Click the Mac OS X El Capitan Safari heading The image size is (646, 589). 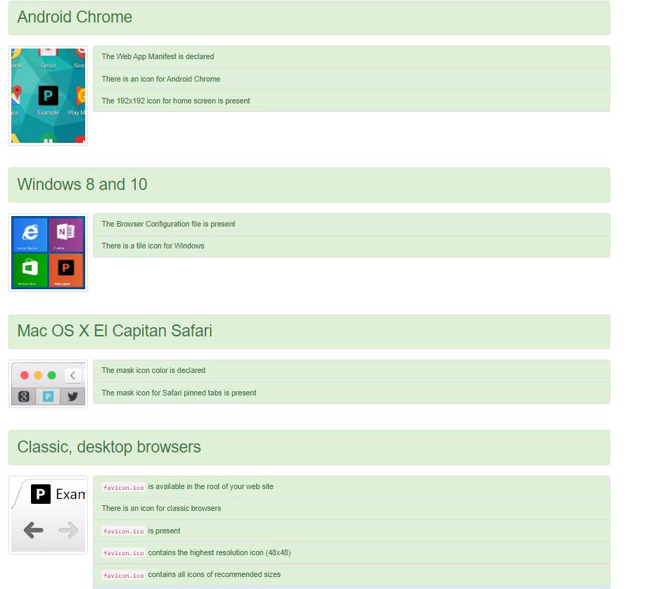pos(115,331)
